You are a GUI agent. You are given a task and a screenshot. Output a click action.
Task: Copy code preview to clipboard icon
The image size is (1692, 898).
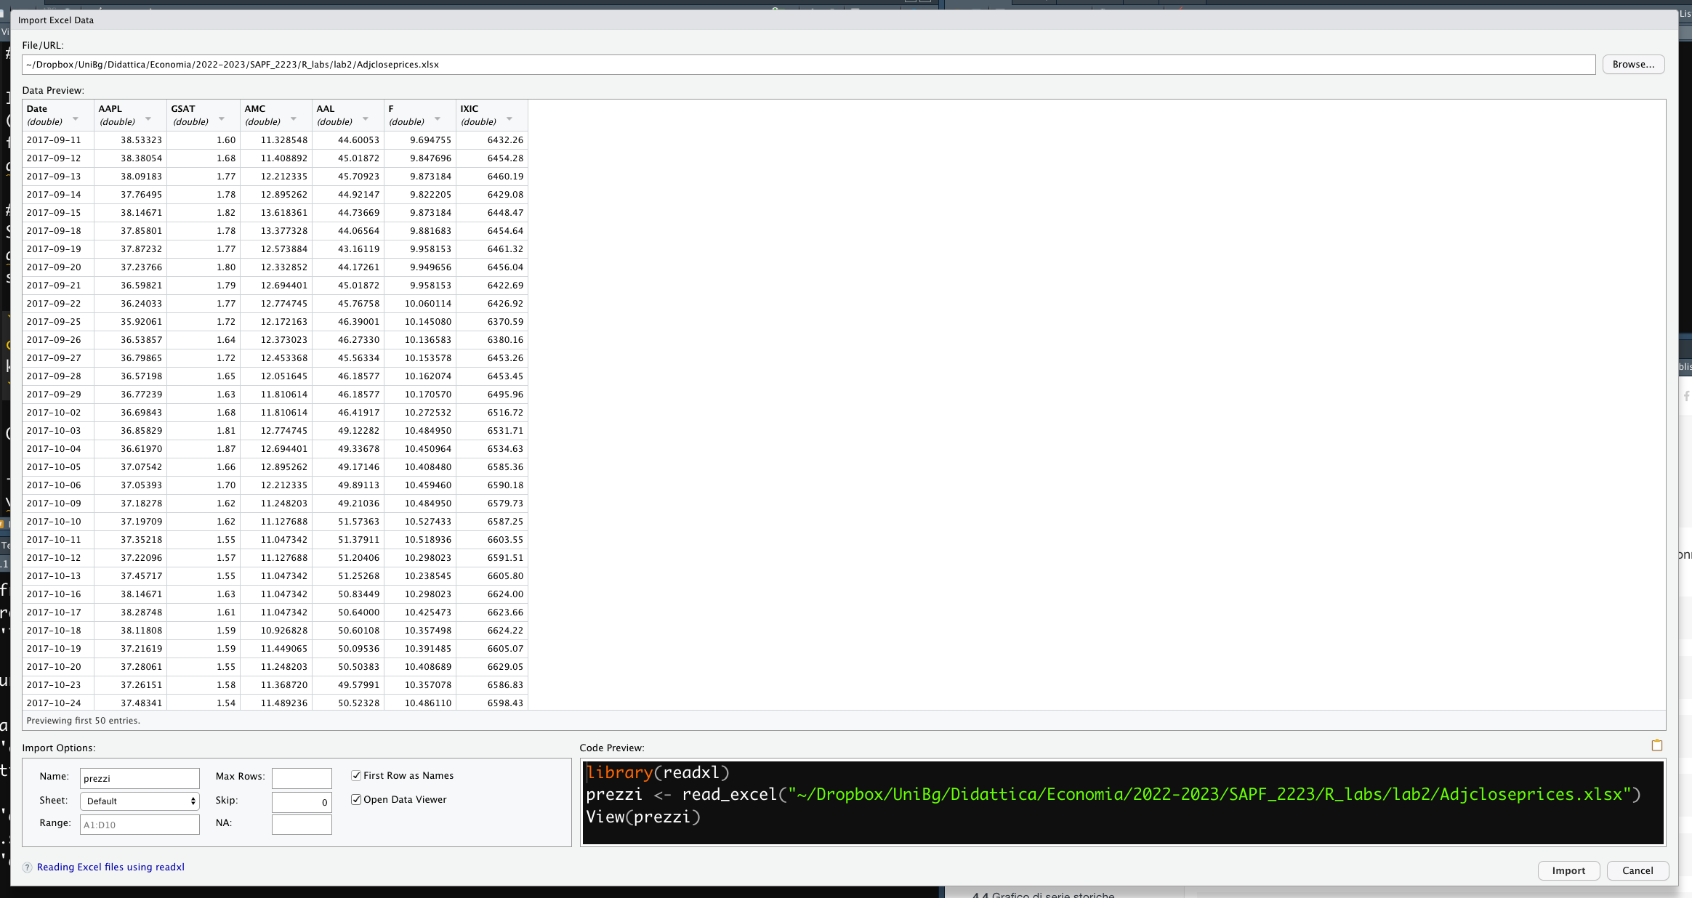1656,745
